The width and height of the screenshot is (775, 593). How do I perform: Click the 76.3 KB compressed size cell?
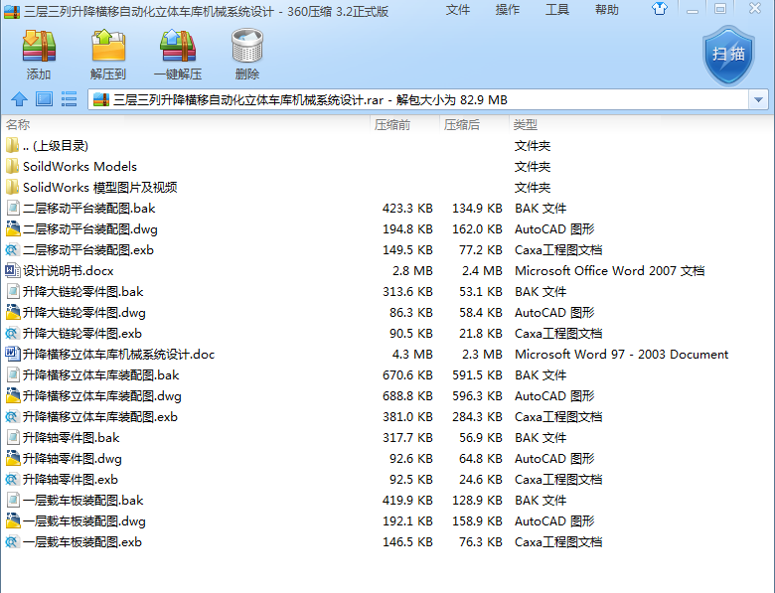tap(481, 542)
